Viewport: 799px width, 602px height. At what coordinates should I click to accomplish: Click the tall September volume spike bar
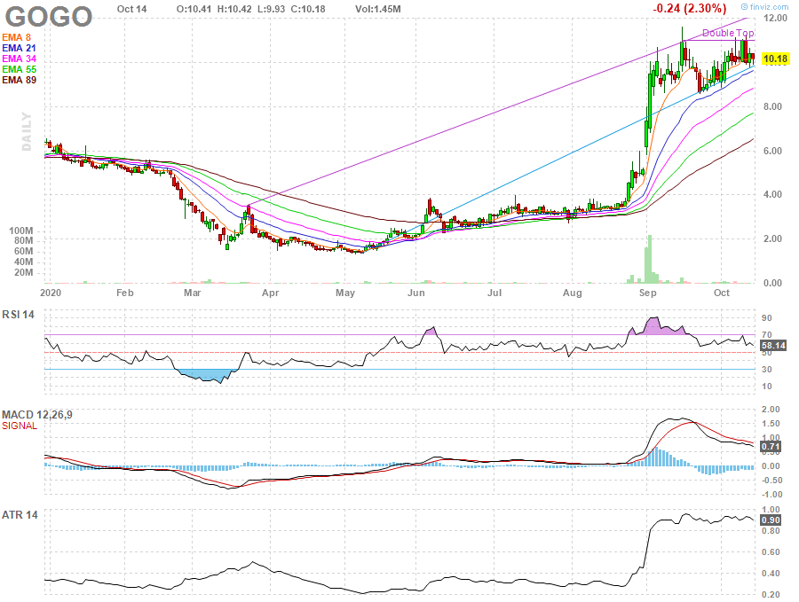[650, 259]
